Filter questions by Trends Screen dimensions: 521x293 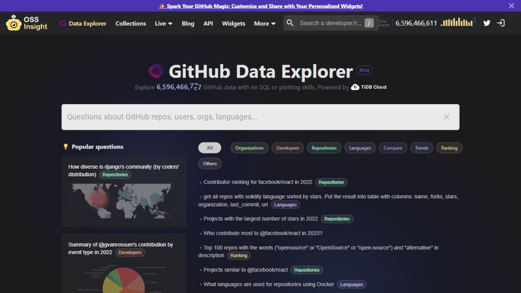[x=422, y=148]
